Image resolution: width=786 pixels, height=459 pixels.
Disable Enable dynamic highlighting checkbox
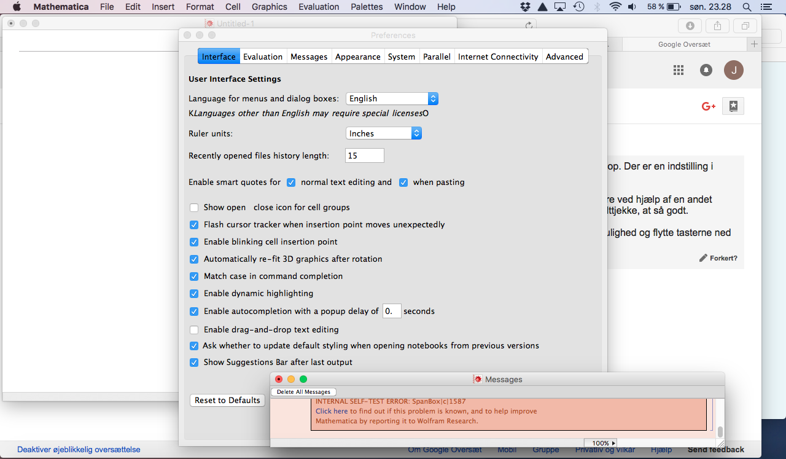[x=194, y=294]
